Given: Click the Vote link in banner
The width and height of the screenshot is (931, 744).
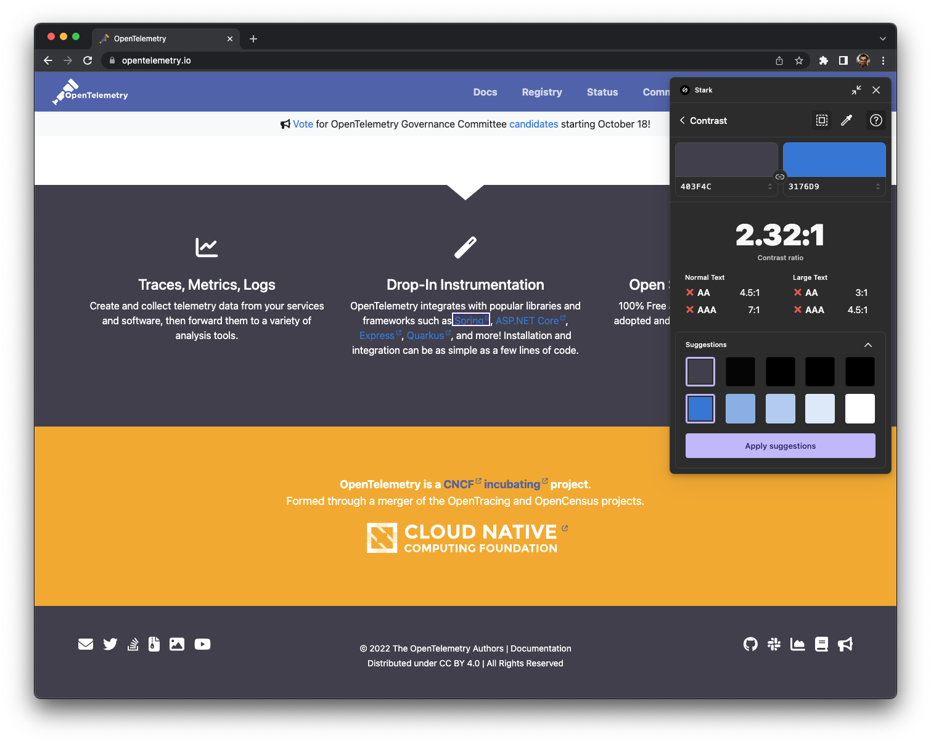Looking at the screenshot, I should point(303,124).
